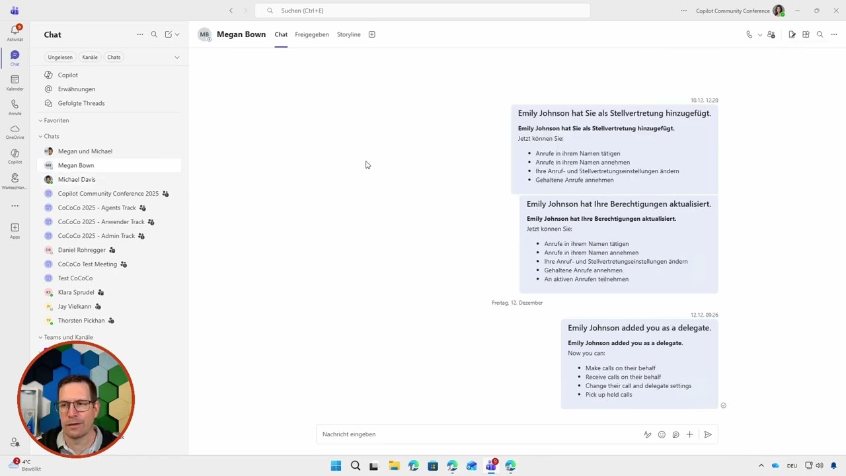Open Anrufe in the left rail
Image resolution: width=846 pixels, height=476 pixels.
pyautogui.click(x=15, y=107)
